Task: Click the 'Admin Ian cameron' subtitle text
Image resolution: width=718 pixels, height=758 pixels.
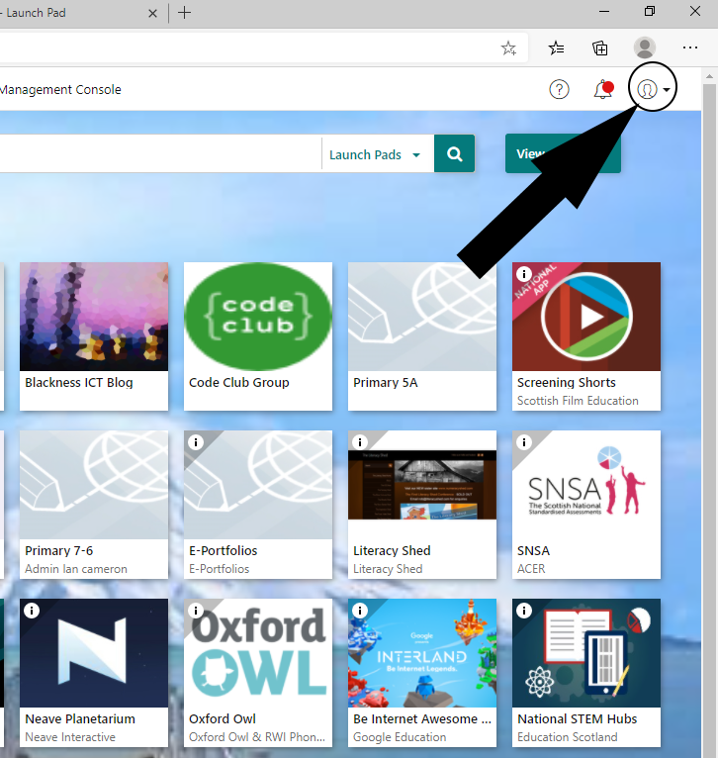Action: pos(76,569)
